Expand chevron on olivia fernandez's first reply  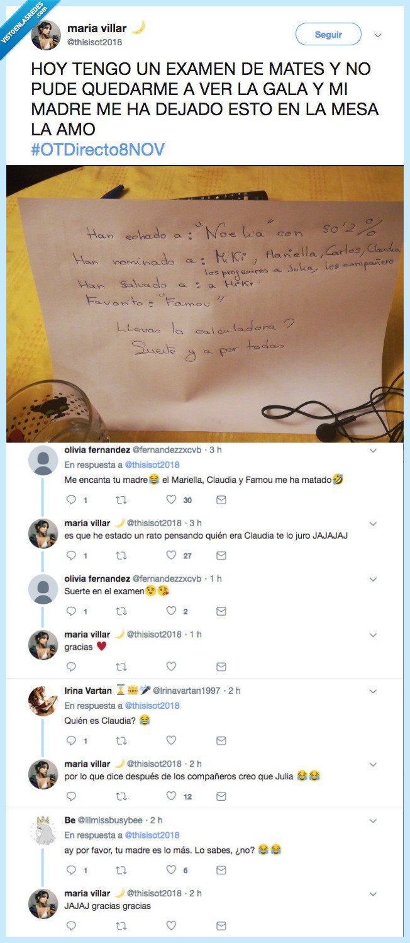372,451
